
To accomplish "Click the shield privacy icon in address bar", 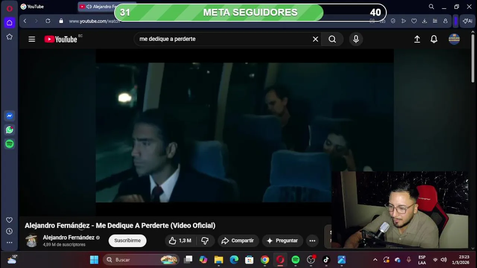I will click(x=393, y=21).
